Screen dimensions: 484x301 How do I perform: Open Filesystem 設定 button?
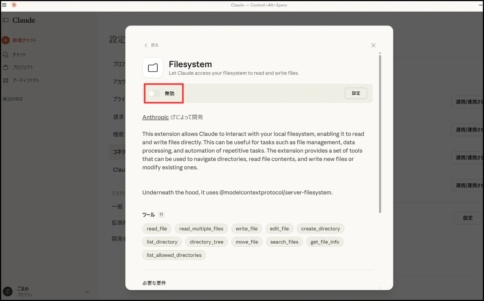[x=356, y=93]
